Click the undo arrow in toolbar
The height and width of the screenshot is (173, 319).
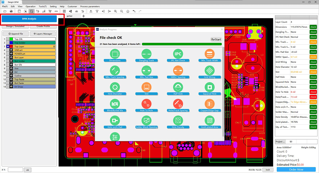click(x=134, y=11)
